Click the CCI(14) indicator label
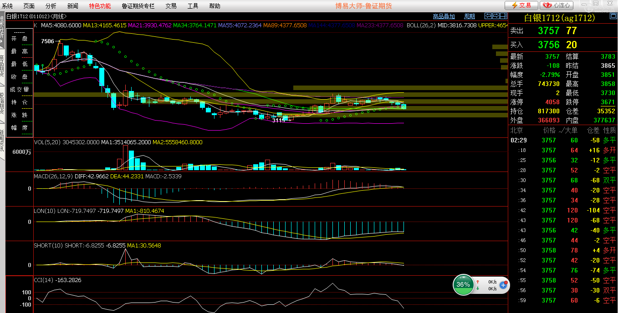The image size is (618, 313). tap(44, 280)
